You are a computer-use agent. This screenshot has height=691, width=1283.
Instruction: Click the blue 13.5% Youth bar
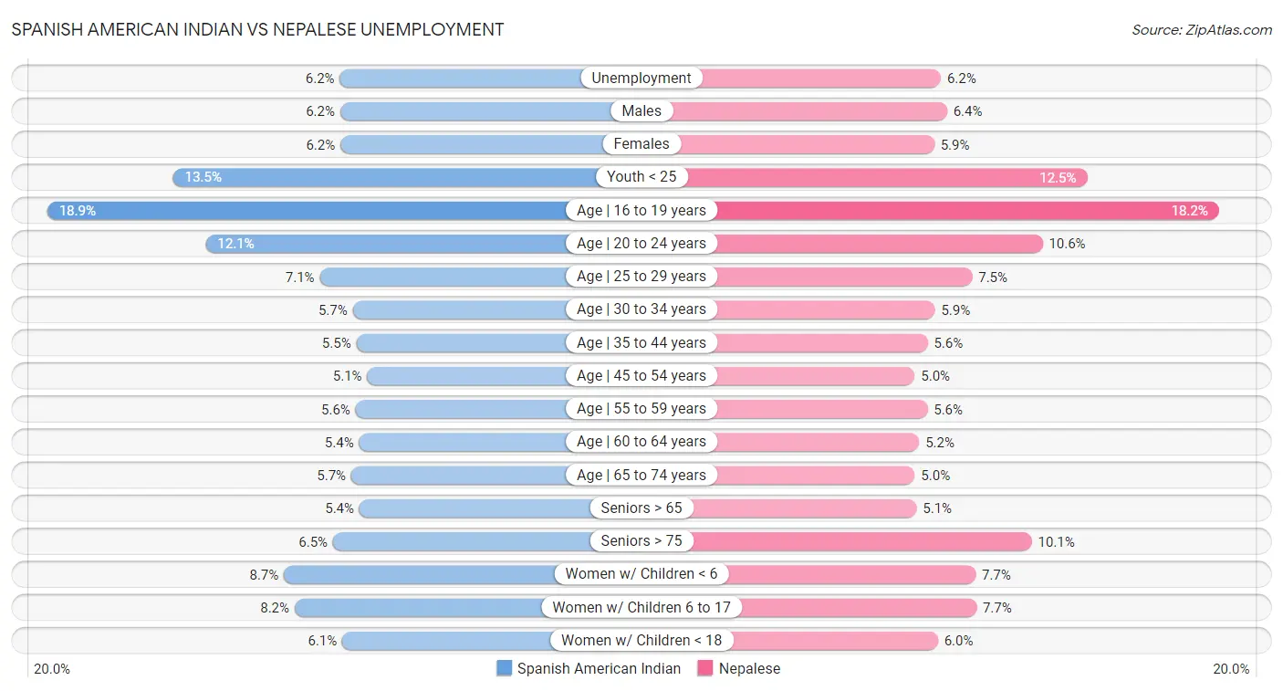tap(383, 177)
